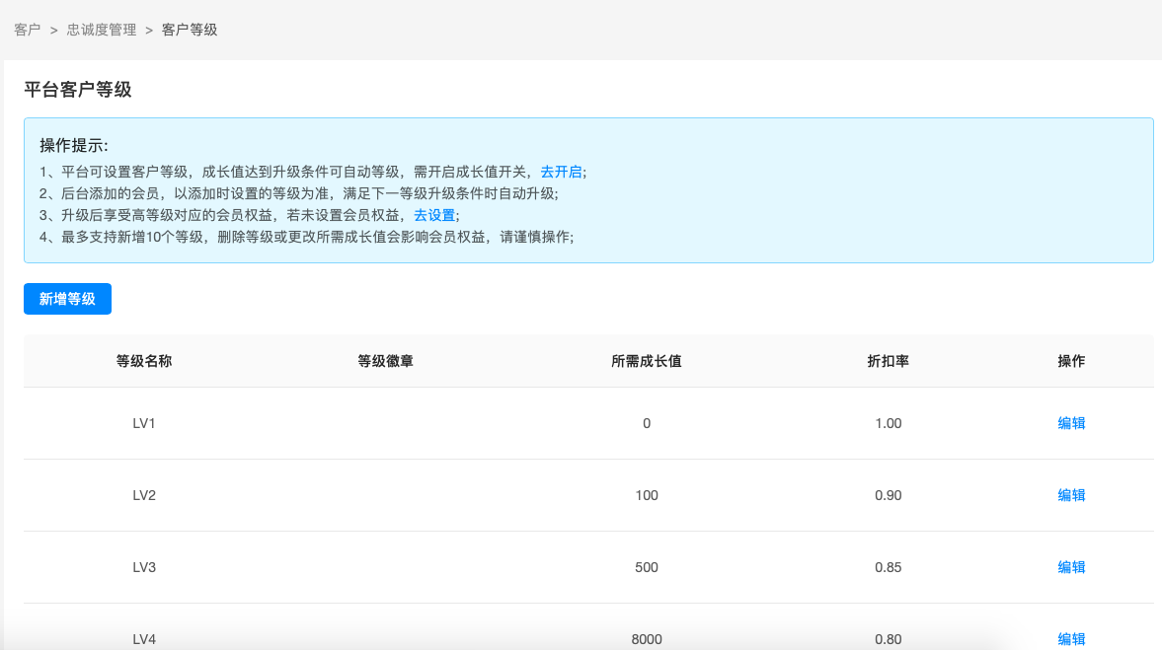Go to 客户 in the breadcrumb

[28, 30]
